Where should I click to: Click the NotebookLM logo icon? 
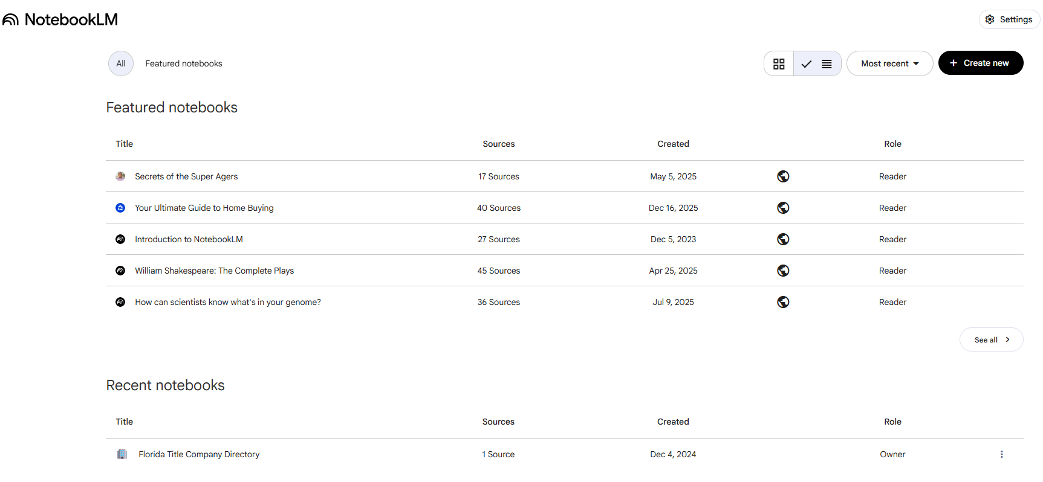pyautogui.click(x=10, y=19)
